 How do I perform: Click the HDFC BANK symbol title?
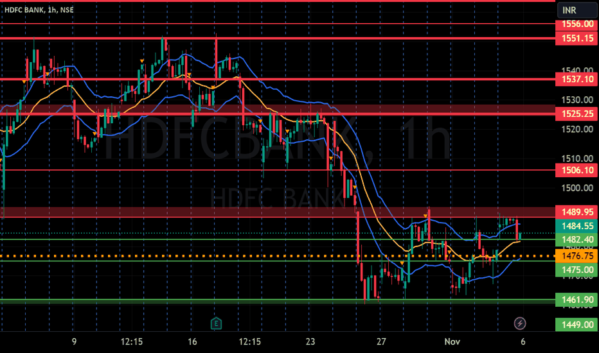(39, 10)
